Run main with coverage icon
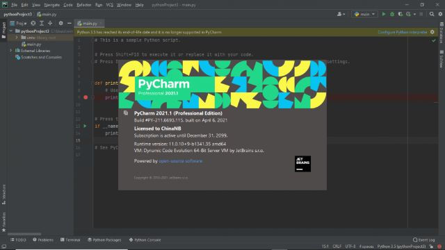This screenshot has width=445, height=250. [400, 14]
